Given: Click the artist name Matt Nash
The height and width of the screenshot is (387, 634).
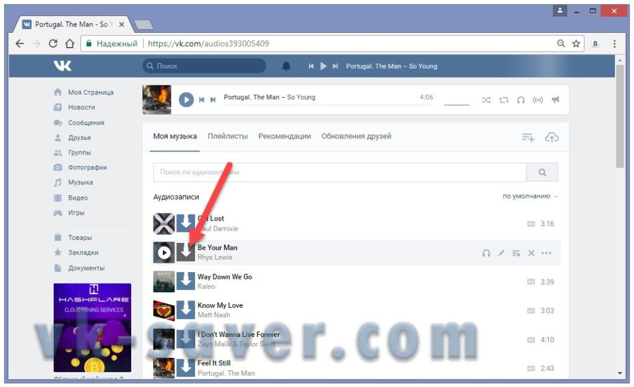Looking at the screenshot, I should (214, 315).
